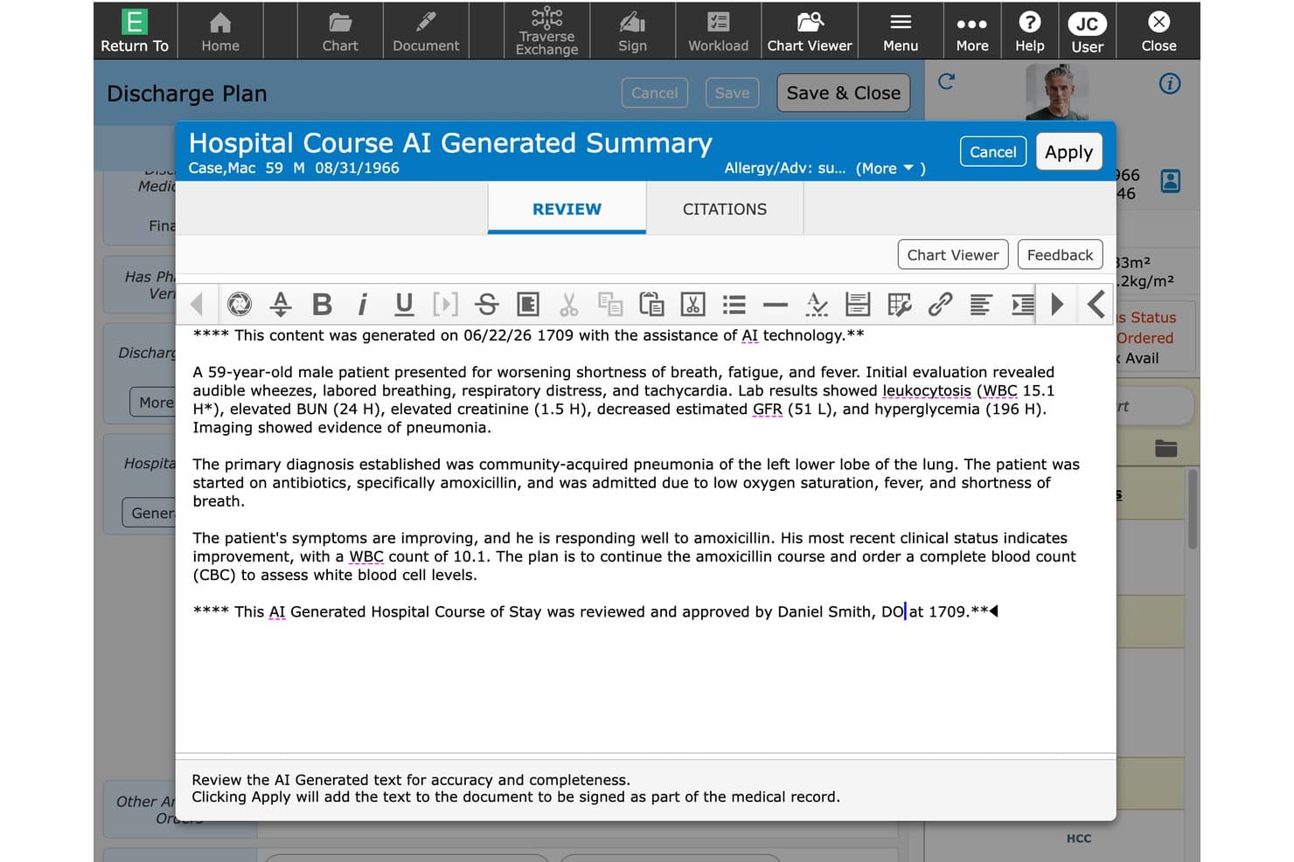
Task: Show previous toolbar items with left arrow
Action: click(197, 304)
